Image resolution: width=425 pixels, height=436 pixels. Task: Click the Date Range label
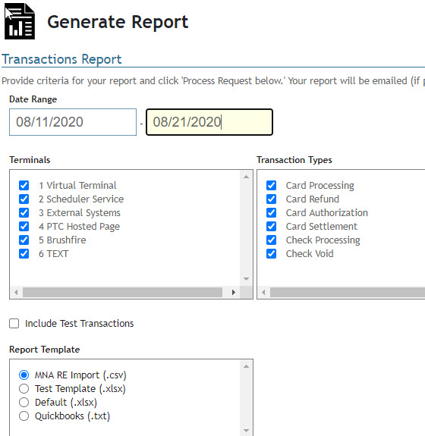(33, 99)
